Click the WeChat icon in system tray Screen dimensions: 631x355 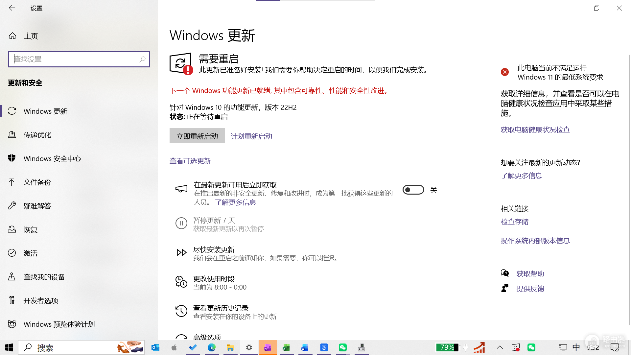(x=531, y=347)
